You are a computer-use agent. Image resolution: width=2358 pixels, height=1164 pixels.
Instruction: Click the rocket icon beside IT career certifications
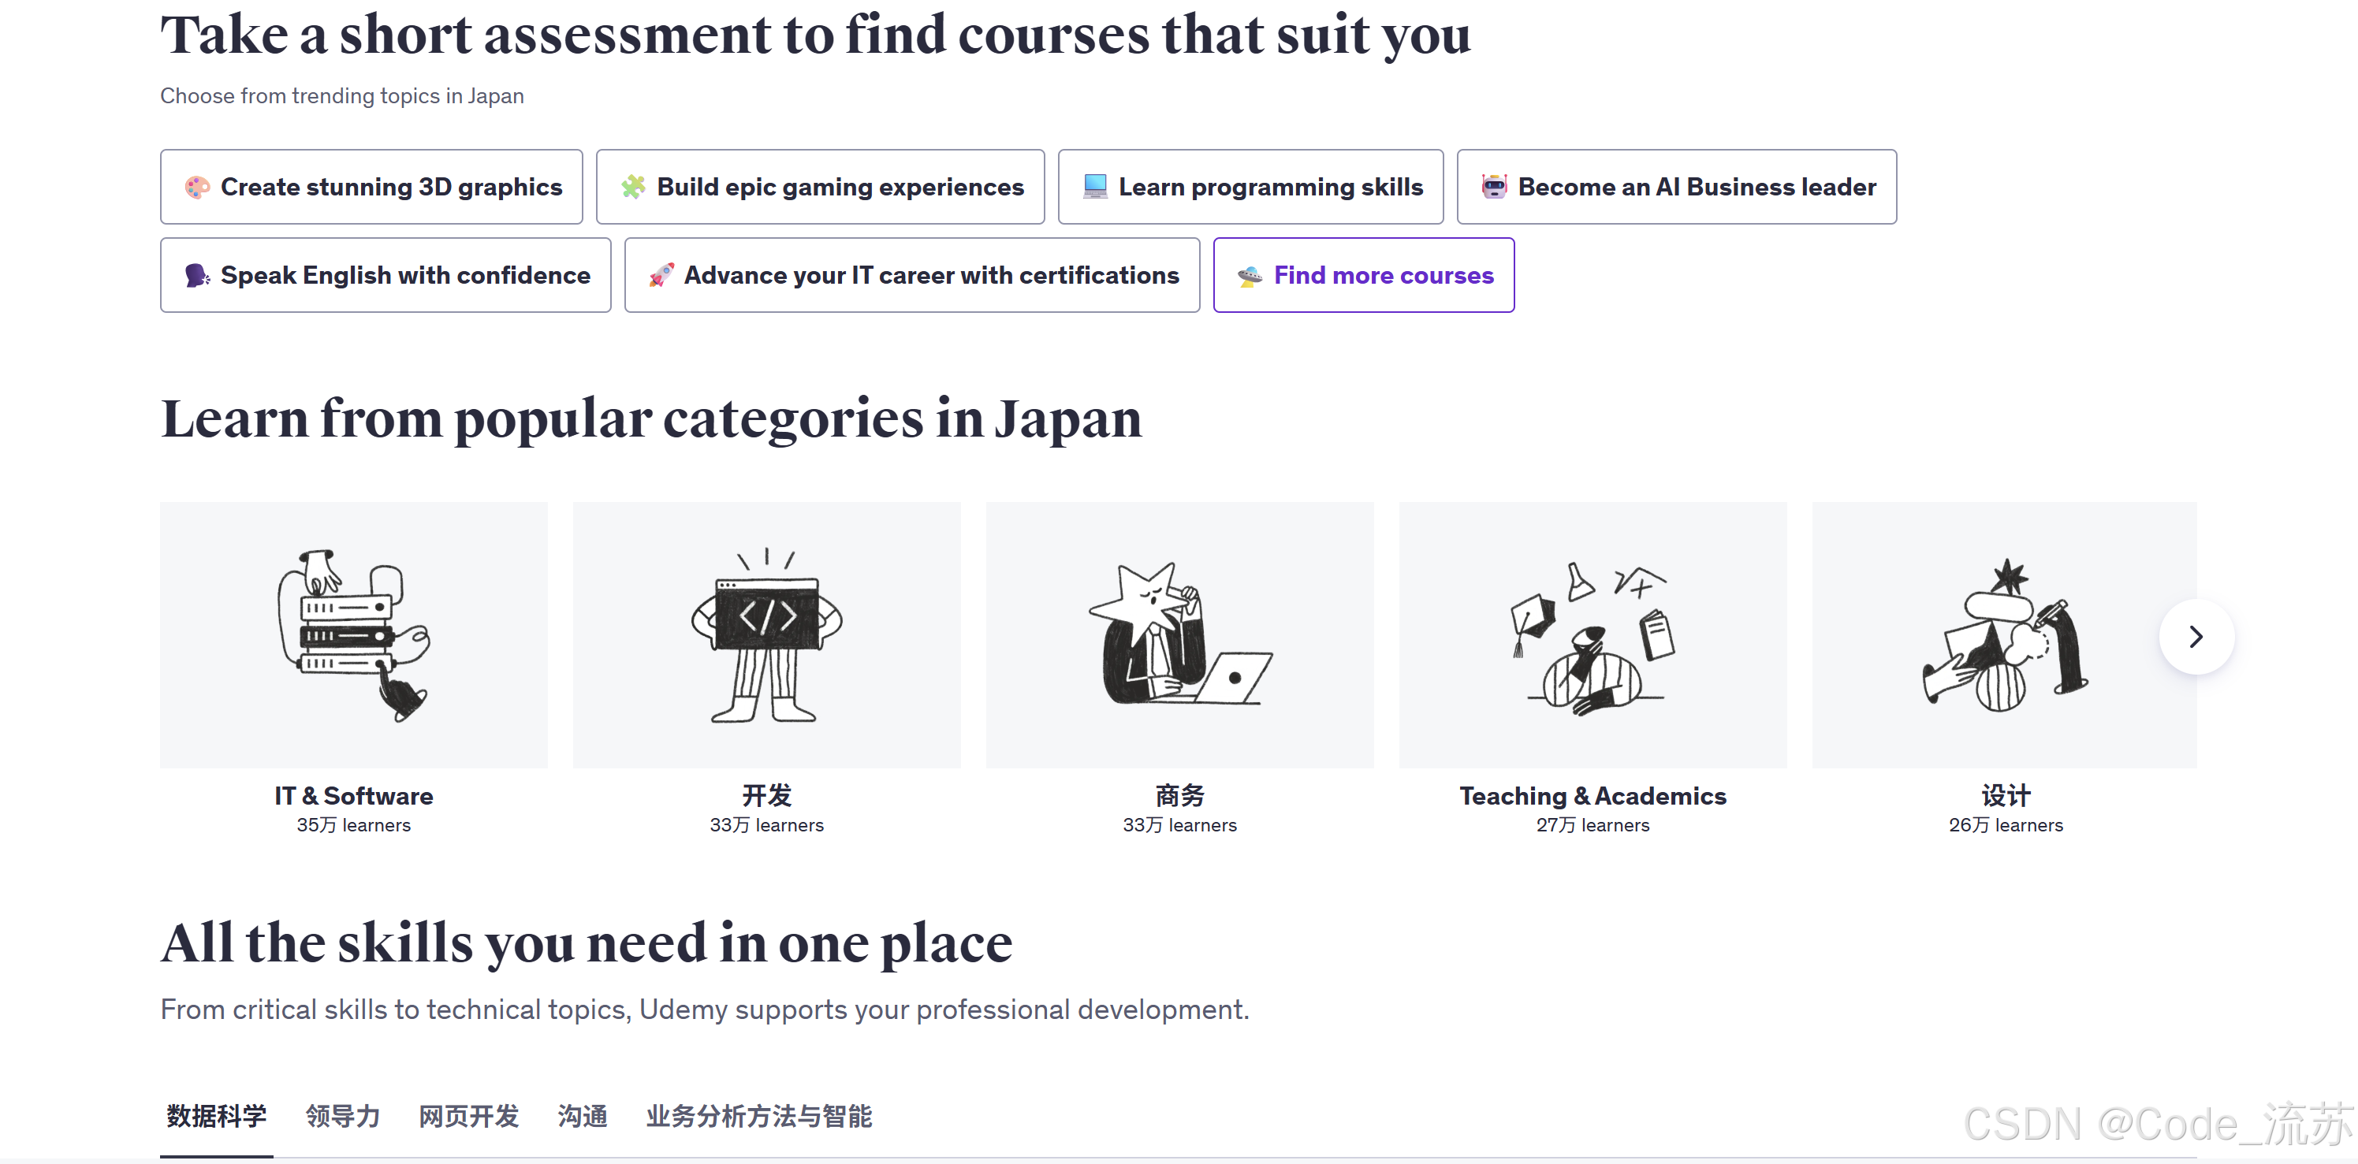point(661,276)
